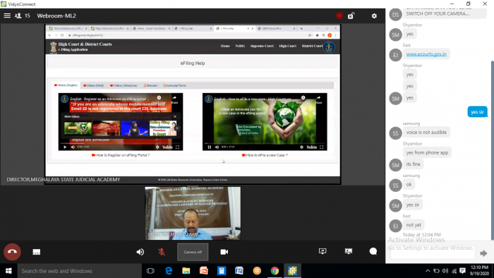Click fullscreen icon on the right video

[322, 147]
